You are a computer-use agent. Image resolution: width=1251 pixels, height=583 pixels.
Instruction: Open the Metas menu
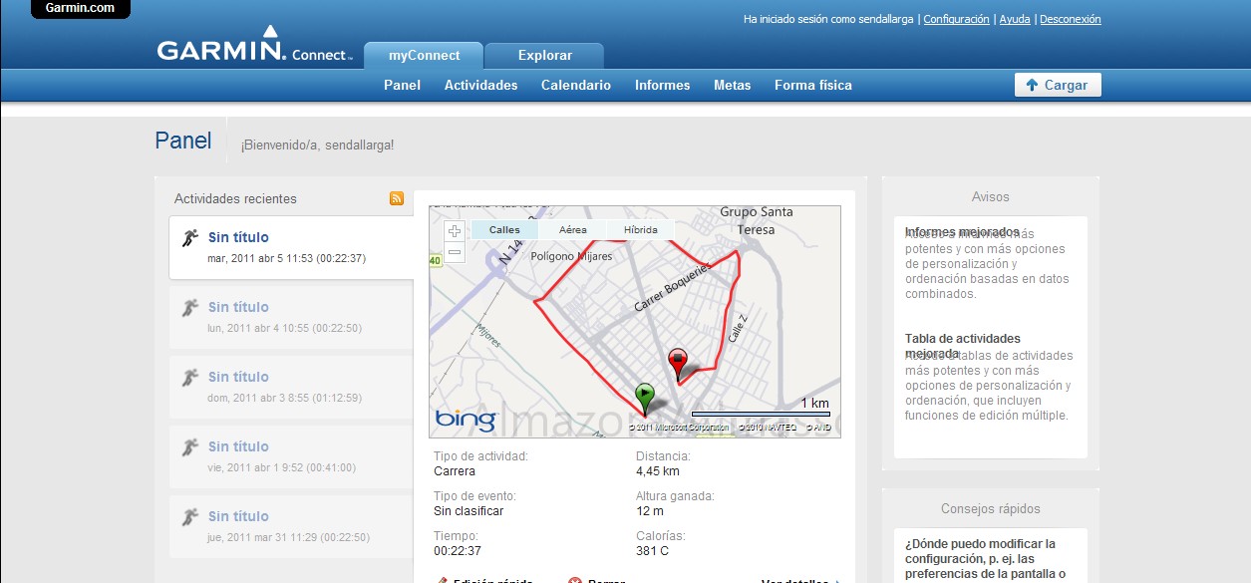732,86
